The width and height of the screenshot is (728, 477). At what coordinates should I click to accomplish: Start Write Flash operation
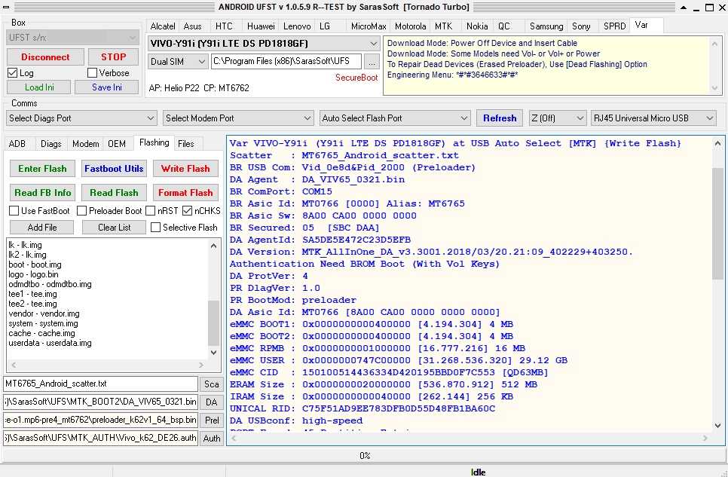point(185,169)
